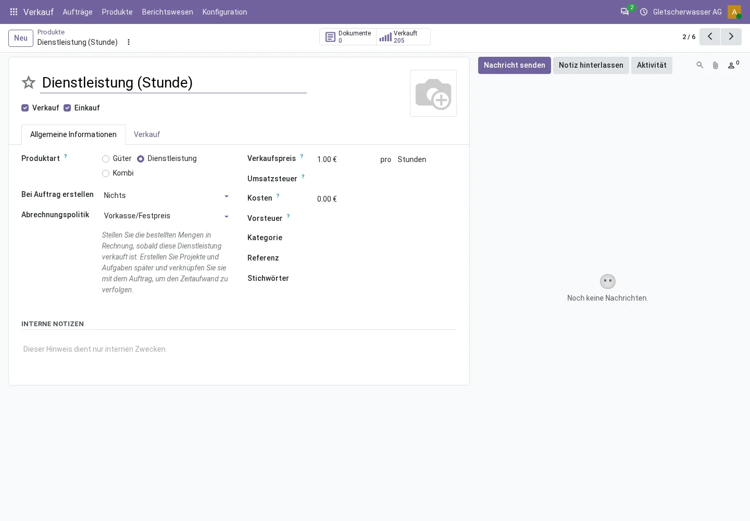Click into internal notes text area

point(239,349)
